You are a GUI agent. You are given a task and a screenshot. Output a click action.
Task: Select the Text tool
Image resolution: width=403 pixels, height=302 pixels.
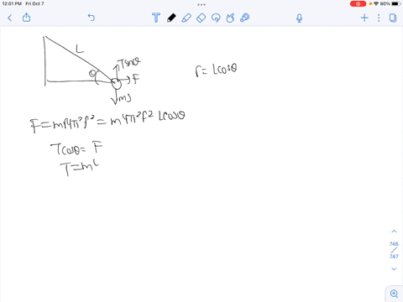(x=156, y=18)
